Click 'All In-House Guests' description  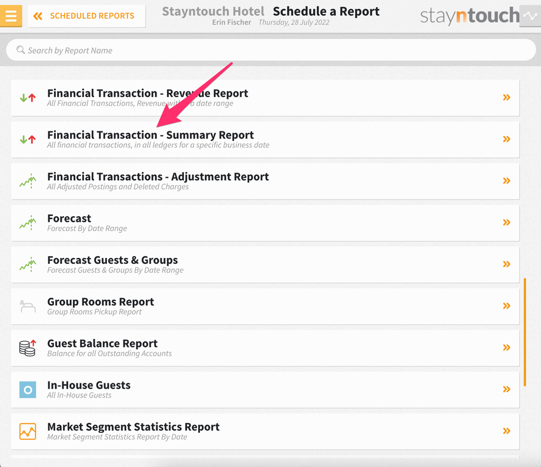point(79,396)
